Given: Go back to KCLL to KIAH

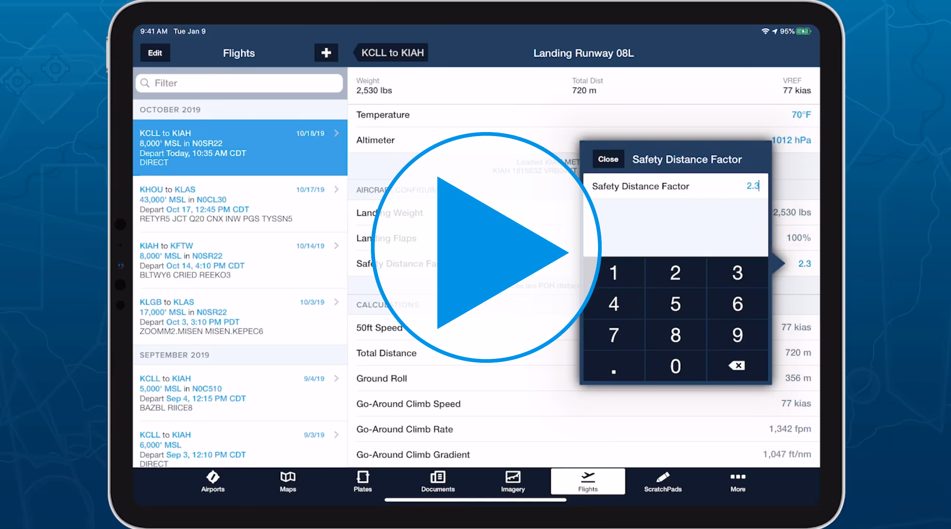Looking at the screenshot, I should click(391, 53).
